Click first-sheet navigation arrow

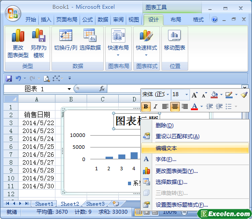click(7, 204)
